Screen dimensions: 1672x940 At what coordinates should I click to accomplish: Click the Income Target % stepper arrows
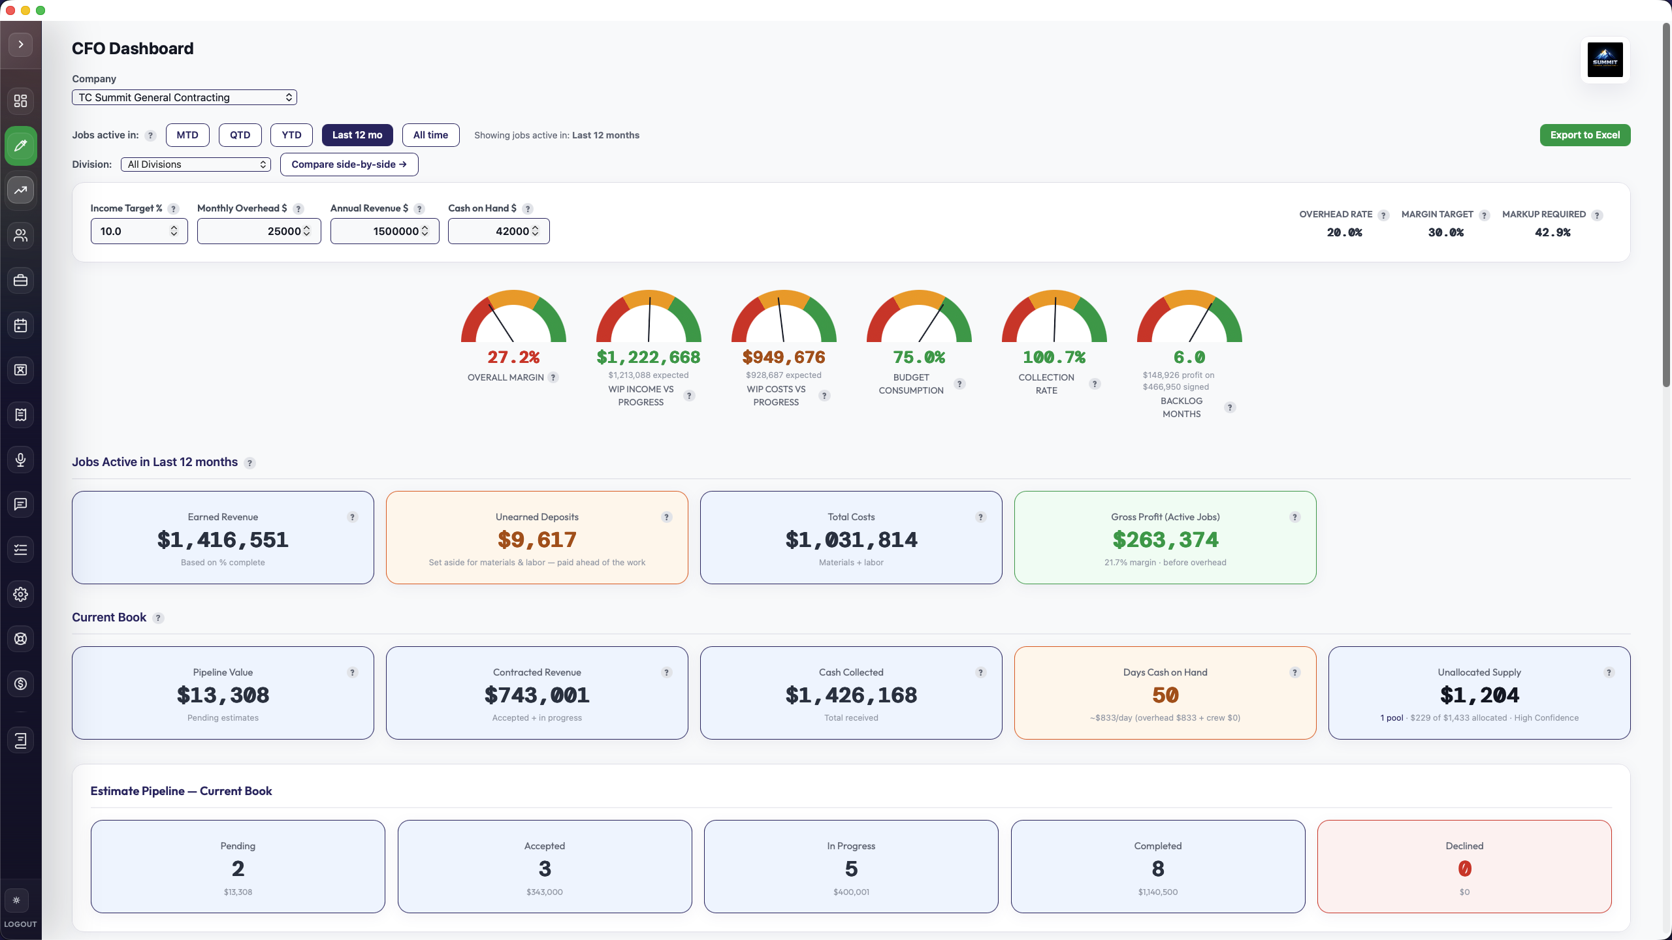coord(174,231)
